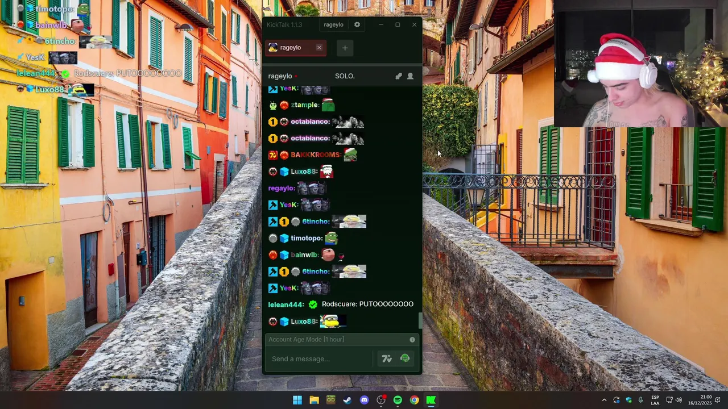Click regaylo username in chat
The image size is (728, 409).
(282, 188)
